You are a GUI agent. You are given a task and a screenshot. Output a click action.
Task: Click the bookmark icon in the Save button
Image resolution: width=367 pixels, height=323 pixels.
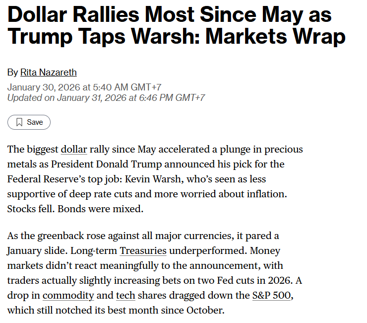click(19, 122)
